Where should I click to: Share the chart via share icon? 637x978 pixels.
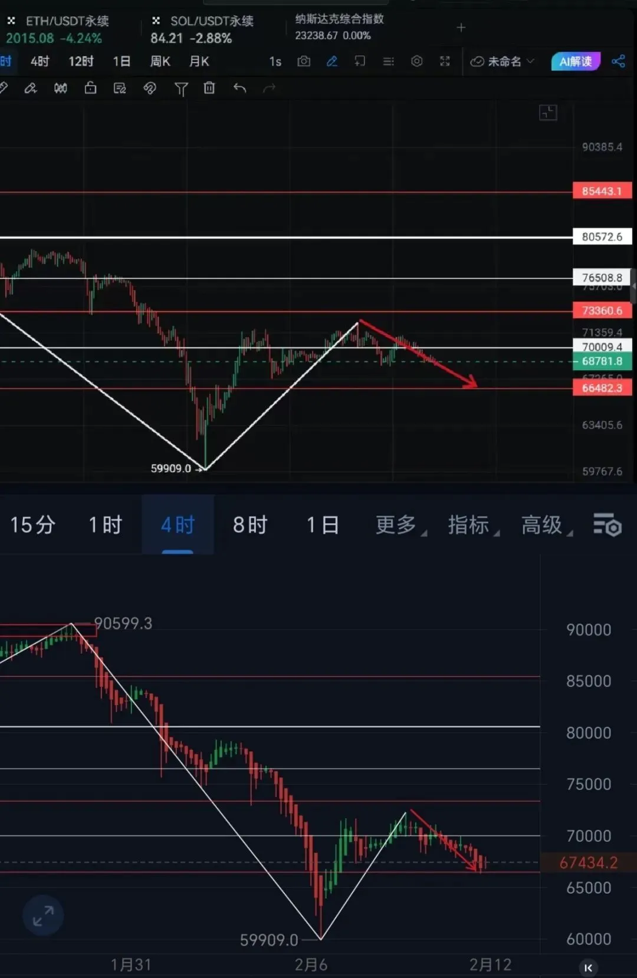(618, 61)
